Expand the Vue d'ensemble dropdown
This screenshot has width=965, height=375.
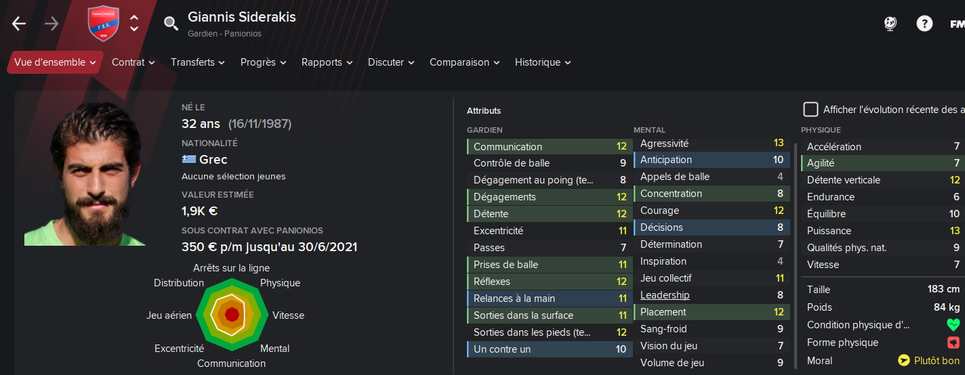click(55, 62)
